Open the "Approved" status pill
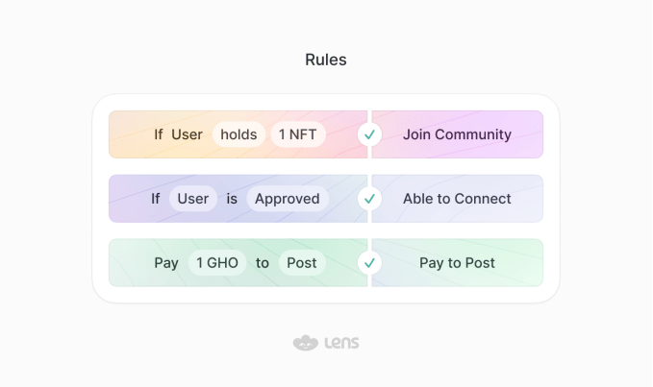Image resolution: width=653 pixels, height=387 pixels. tap(287, 199)
